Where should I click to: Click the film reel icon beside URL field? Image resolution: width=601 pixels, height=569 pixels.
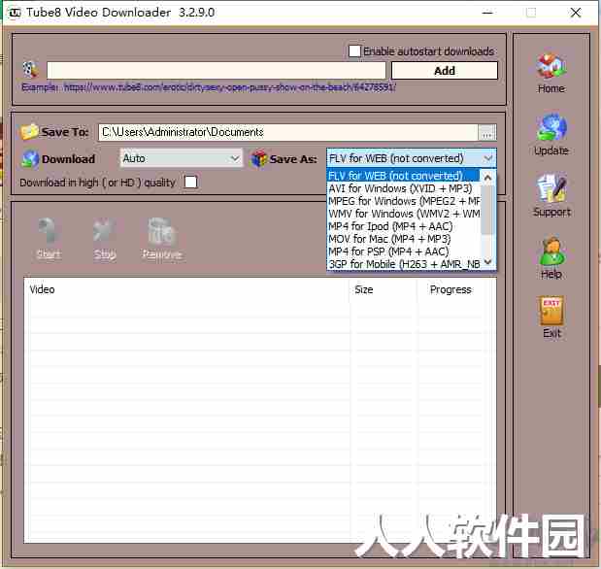pos(31,69)
